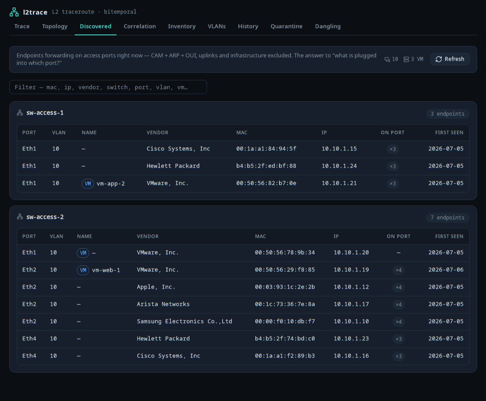Click IP address 10.10.1.12

pos(351,287)
